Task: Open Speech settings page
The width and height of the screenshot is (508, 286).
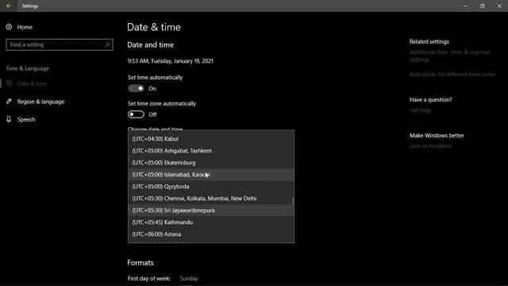Action: pyautogui.click(x=26, y=119)
